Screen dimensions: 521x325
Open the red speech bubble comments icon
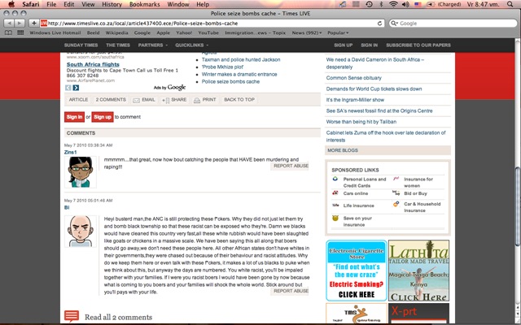(x=72, y=316)
